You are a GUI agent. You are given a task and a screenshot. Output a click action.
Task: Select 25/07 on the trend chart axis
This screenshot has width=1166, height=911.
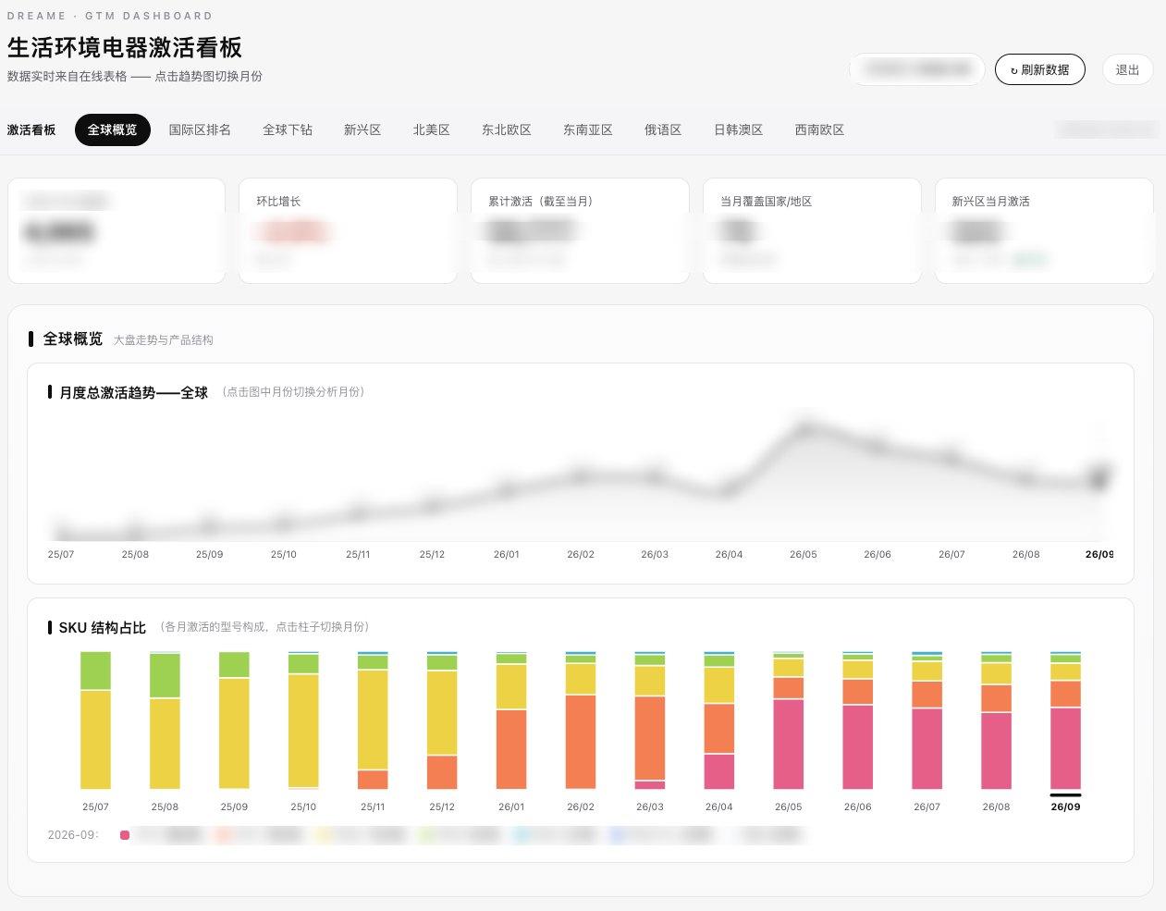61,554
